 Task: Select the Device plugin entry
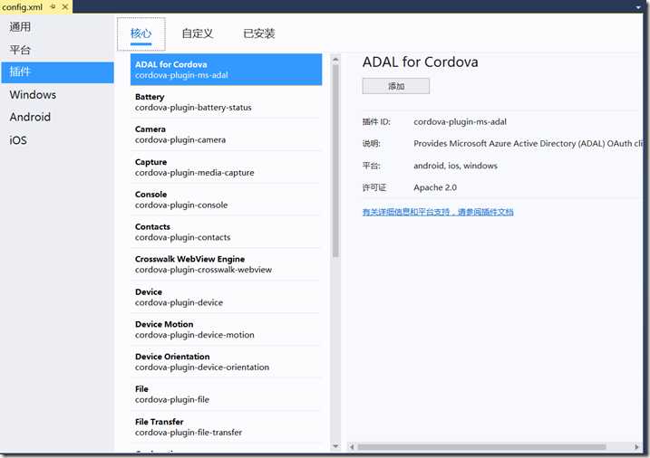pos(226,297)
